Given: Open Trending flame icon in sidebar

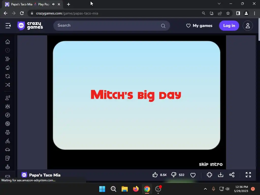Looking at the screenshot, I should (x=8, y=68).
